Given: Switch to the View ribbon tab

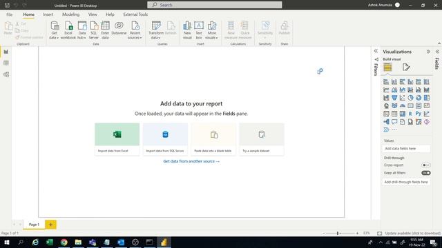Looking at the screenshot, I should point(93,14).
